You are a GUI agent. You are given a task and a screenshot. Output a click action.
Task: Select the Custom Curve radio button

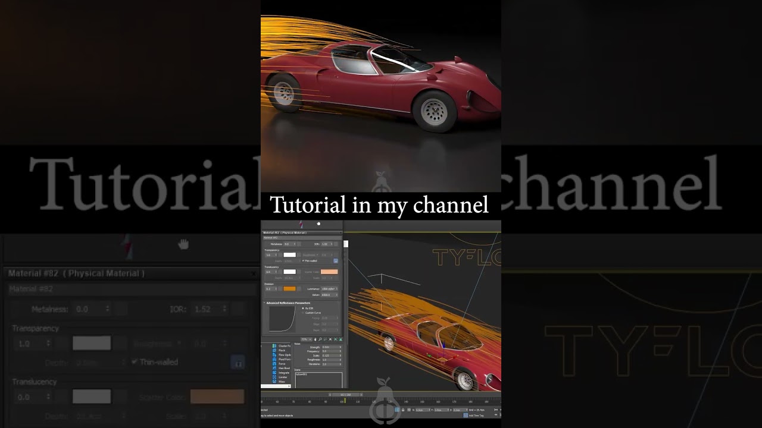pyautogui.click(x=303, y=313)
